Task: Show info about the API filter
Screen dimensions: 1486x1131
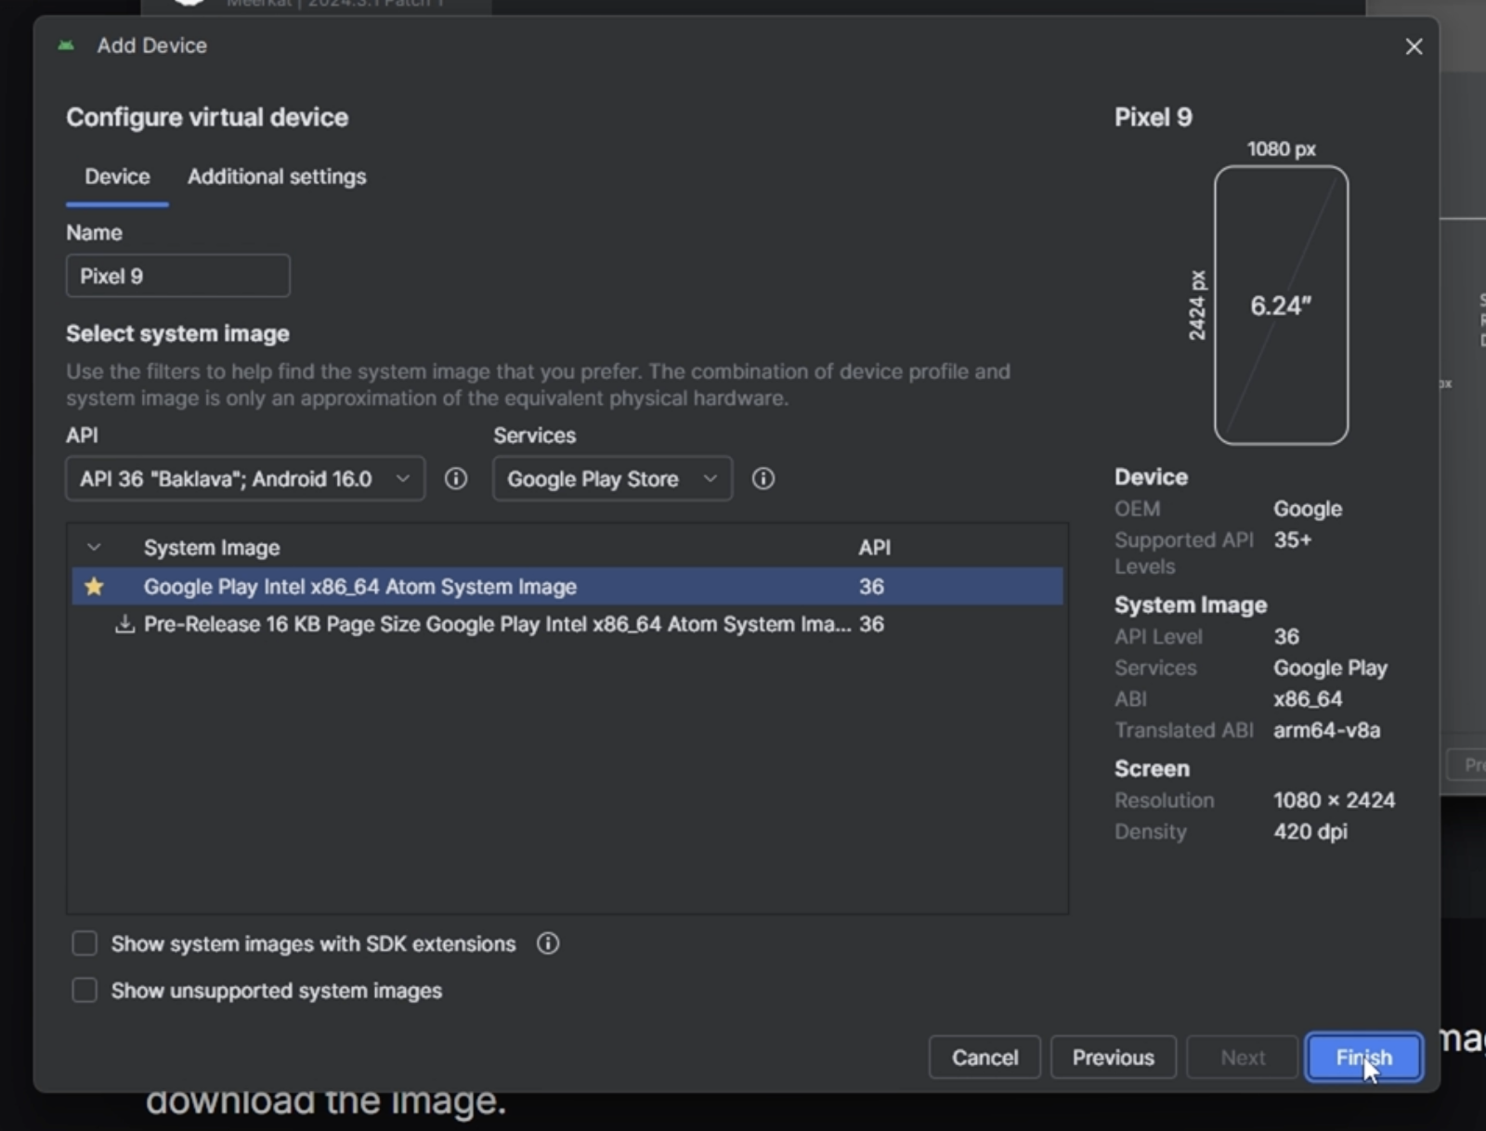Action: [x=455, y=478]
